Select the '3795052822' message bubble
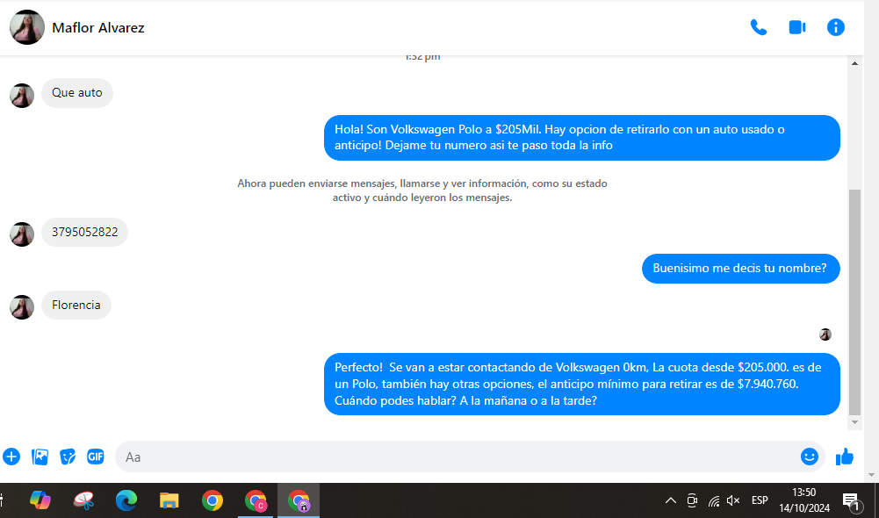The width and height of the screenshot is (879, 518). (x=84, y=233)
